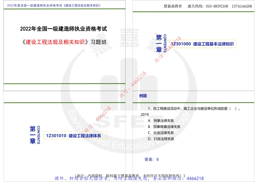The height and width of the screenshot is (182, 258).
Task: Select the course title 2022年全国一级建造师执业资格考试
Action: (x=64, y=28)
